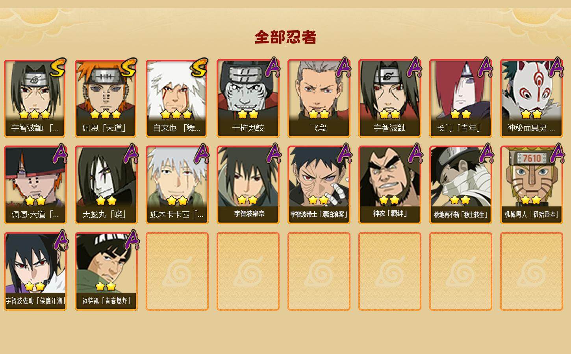This screenshot has width=571, height=354.
Task: Open 桃地再不斩「秽土转生」 card
Action: pyautogui.click(x=461, y=185)
